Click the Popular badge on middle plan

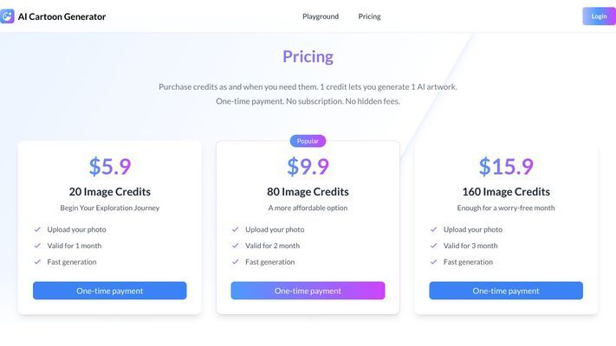coord(308,141)
